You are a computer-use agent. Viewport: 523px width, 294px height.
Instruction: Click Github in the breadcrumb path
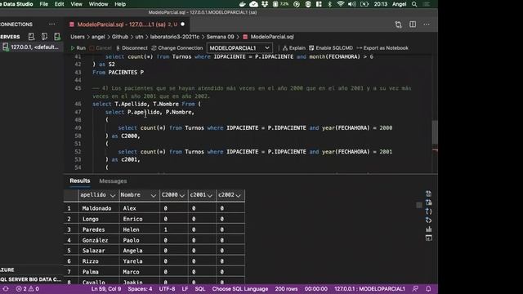click(x=120, y=37)
